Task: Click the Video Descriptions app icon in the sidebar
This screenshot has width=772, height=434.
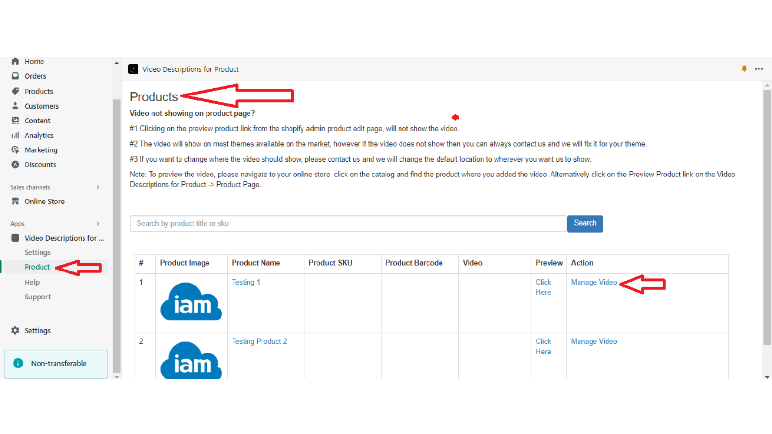Action: 15,238
